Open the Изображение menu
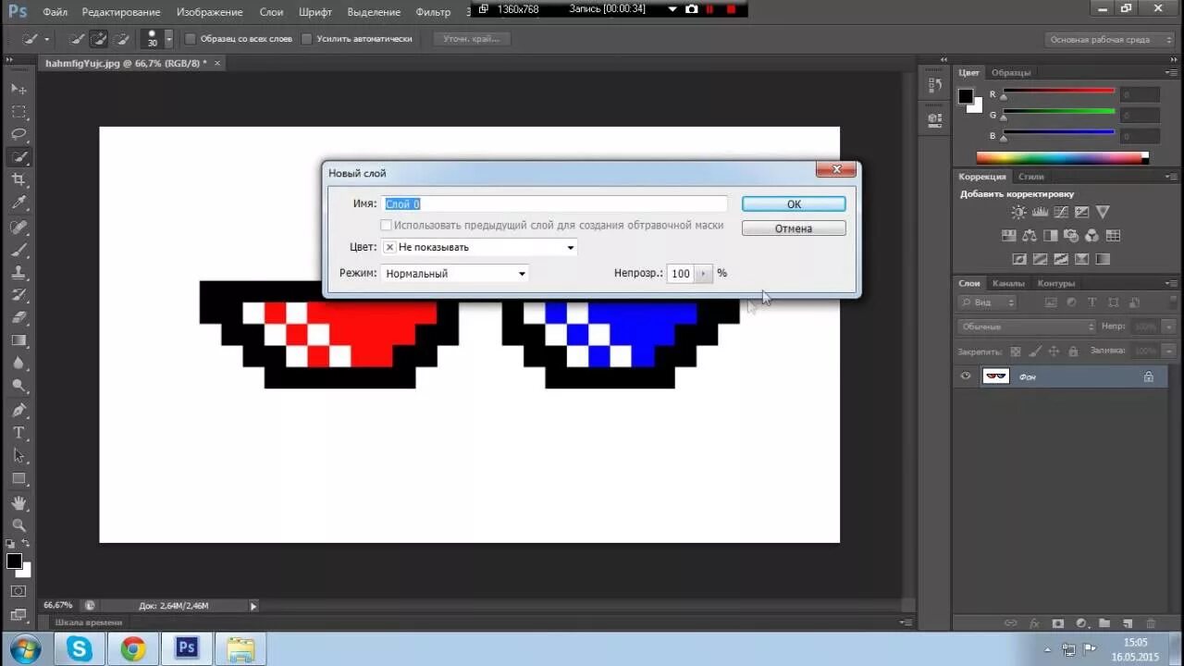The height and width of the screenshot is (666, 1184). click(210, 12)
